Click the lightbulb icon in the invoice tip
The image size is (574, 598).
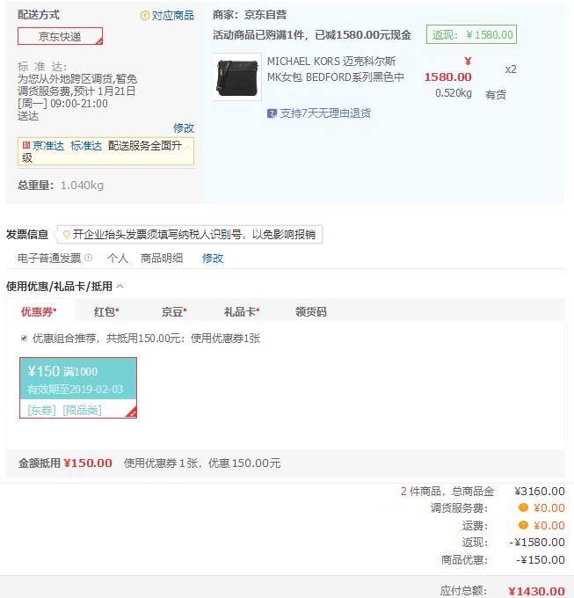(x=66, y=235)
